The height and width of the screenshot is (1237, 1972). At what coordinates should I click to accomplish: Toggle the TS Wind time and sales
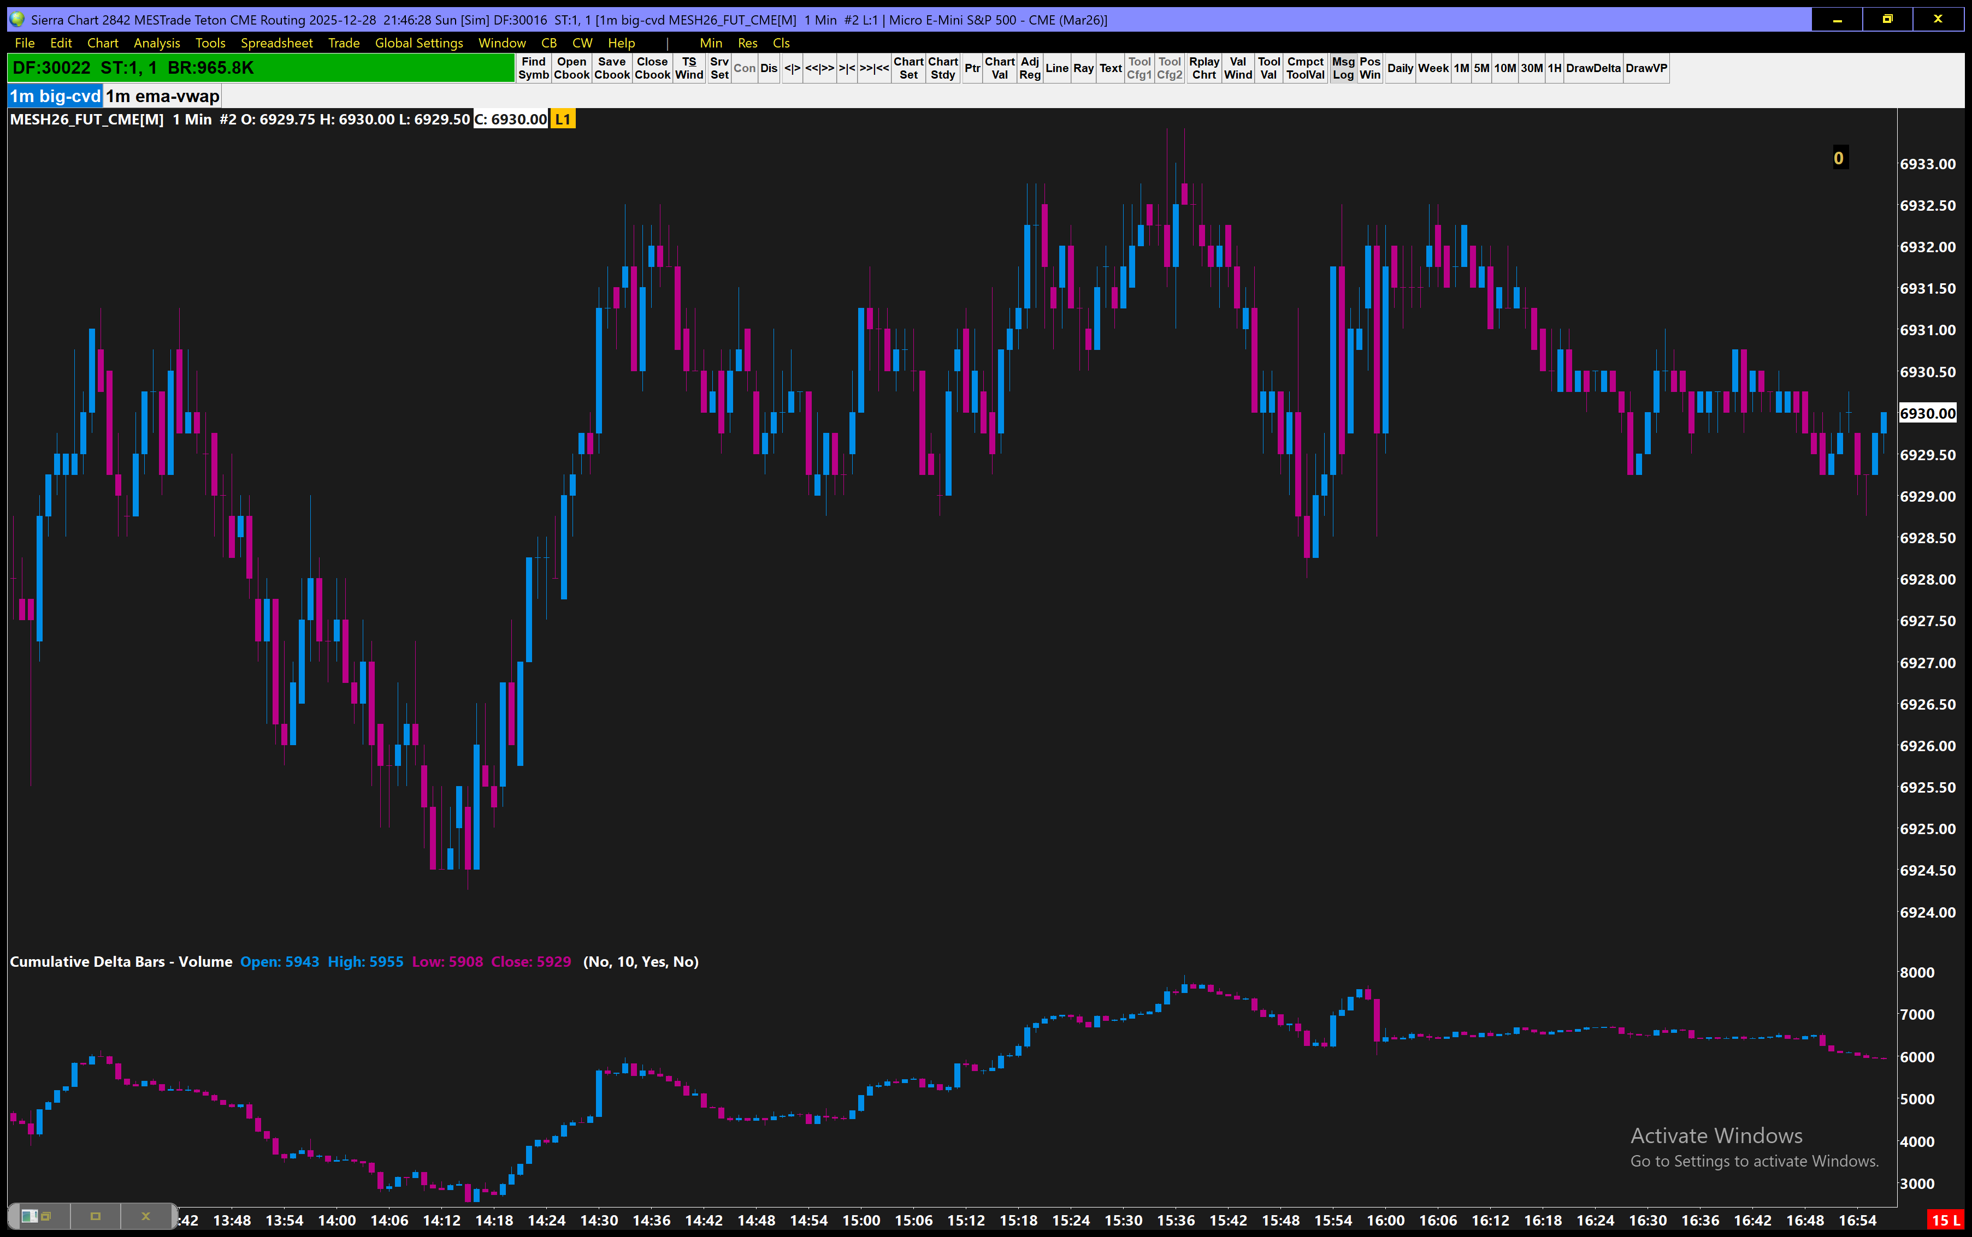click(688, 68)
